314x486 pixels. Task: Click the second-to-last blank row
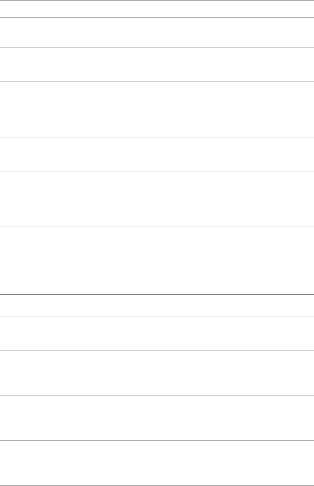pos(157,418)
